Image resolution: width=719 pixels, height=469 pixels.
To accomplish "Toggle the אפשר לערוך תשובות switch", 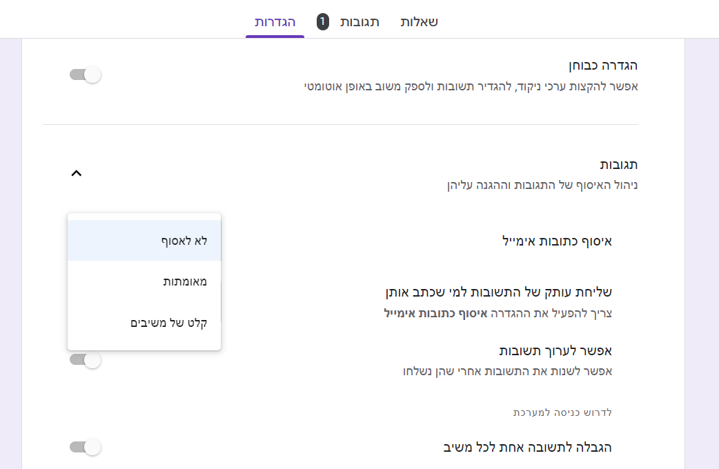I will 86,360.
